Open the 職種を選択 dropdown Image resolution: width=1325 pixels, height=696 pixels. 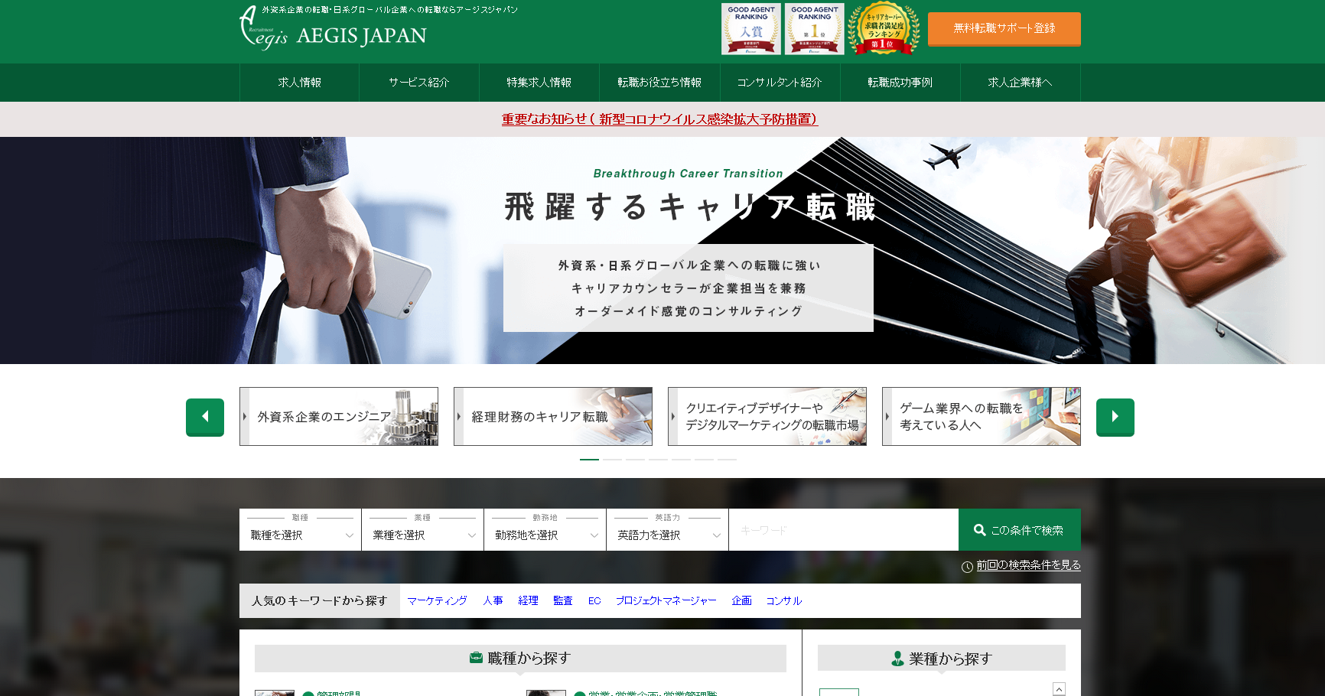tap(300, 534)
